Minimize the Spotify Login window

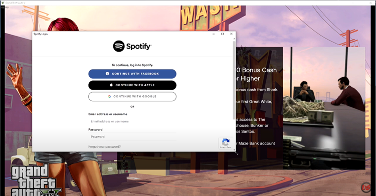(x=214, y=34)
